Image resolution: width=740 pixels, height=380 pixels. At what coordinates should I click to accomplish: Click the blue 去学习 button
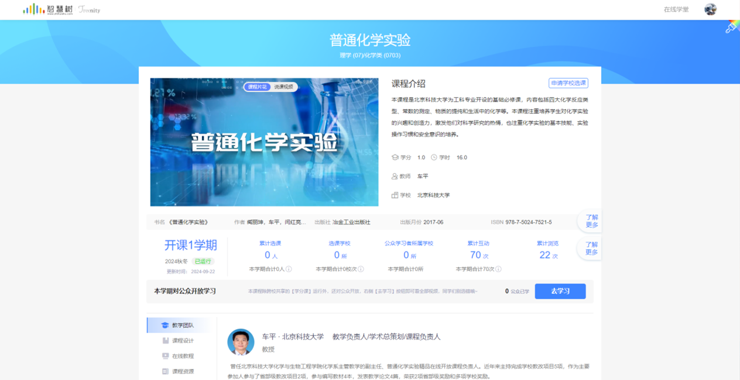coord(560,291)
